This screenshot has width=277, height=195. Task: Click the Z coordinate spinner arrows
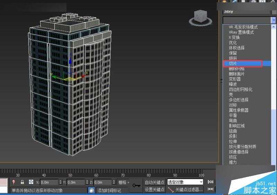[x=114, y=182]
